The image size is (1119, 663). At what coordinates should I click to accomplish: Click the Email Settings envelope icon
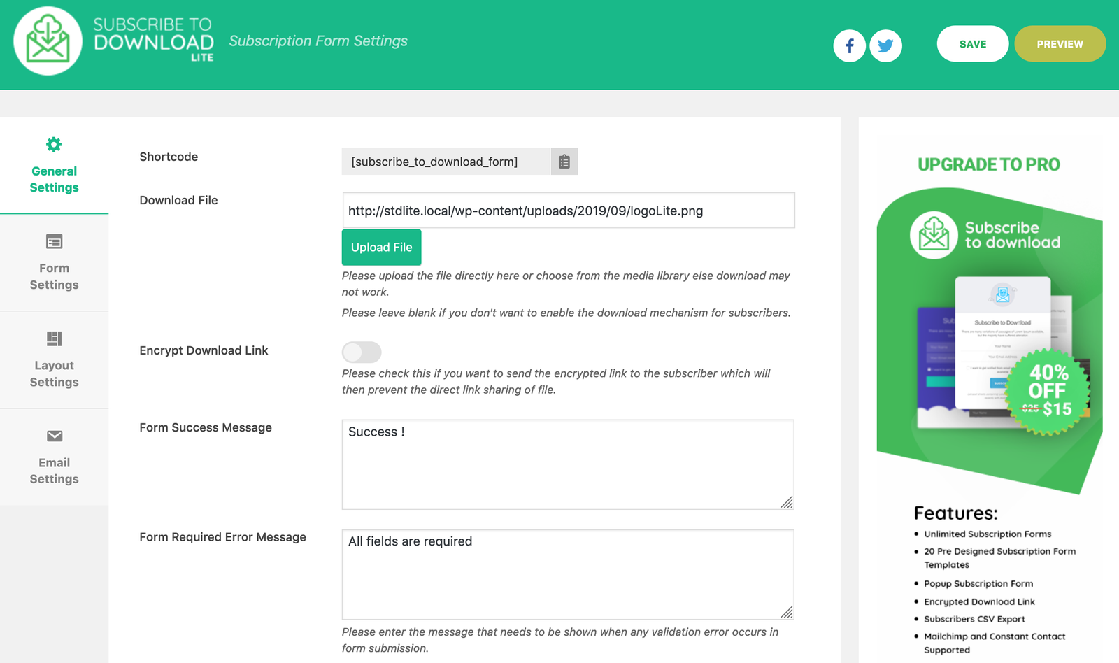click(x=54, y=436)
